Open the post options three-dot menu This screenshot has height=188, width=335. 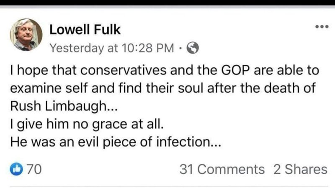coord(322,27)
